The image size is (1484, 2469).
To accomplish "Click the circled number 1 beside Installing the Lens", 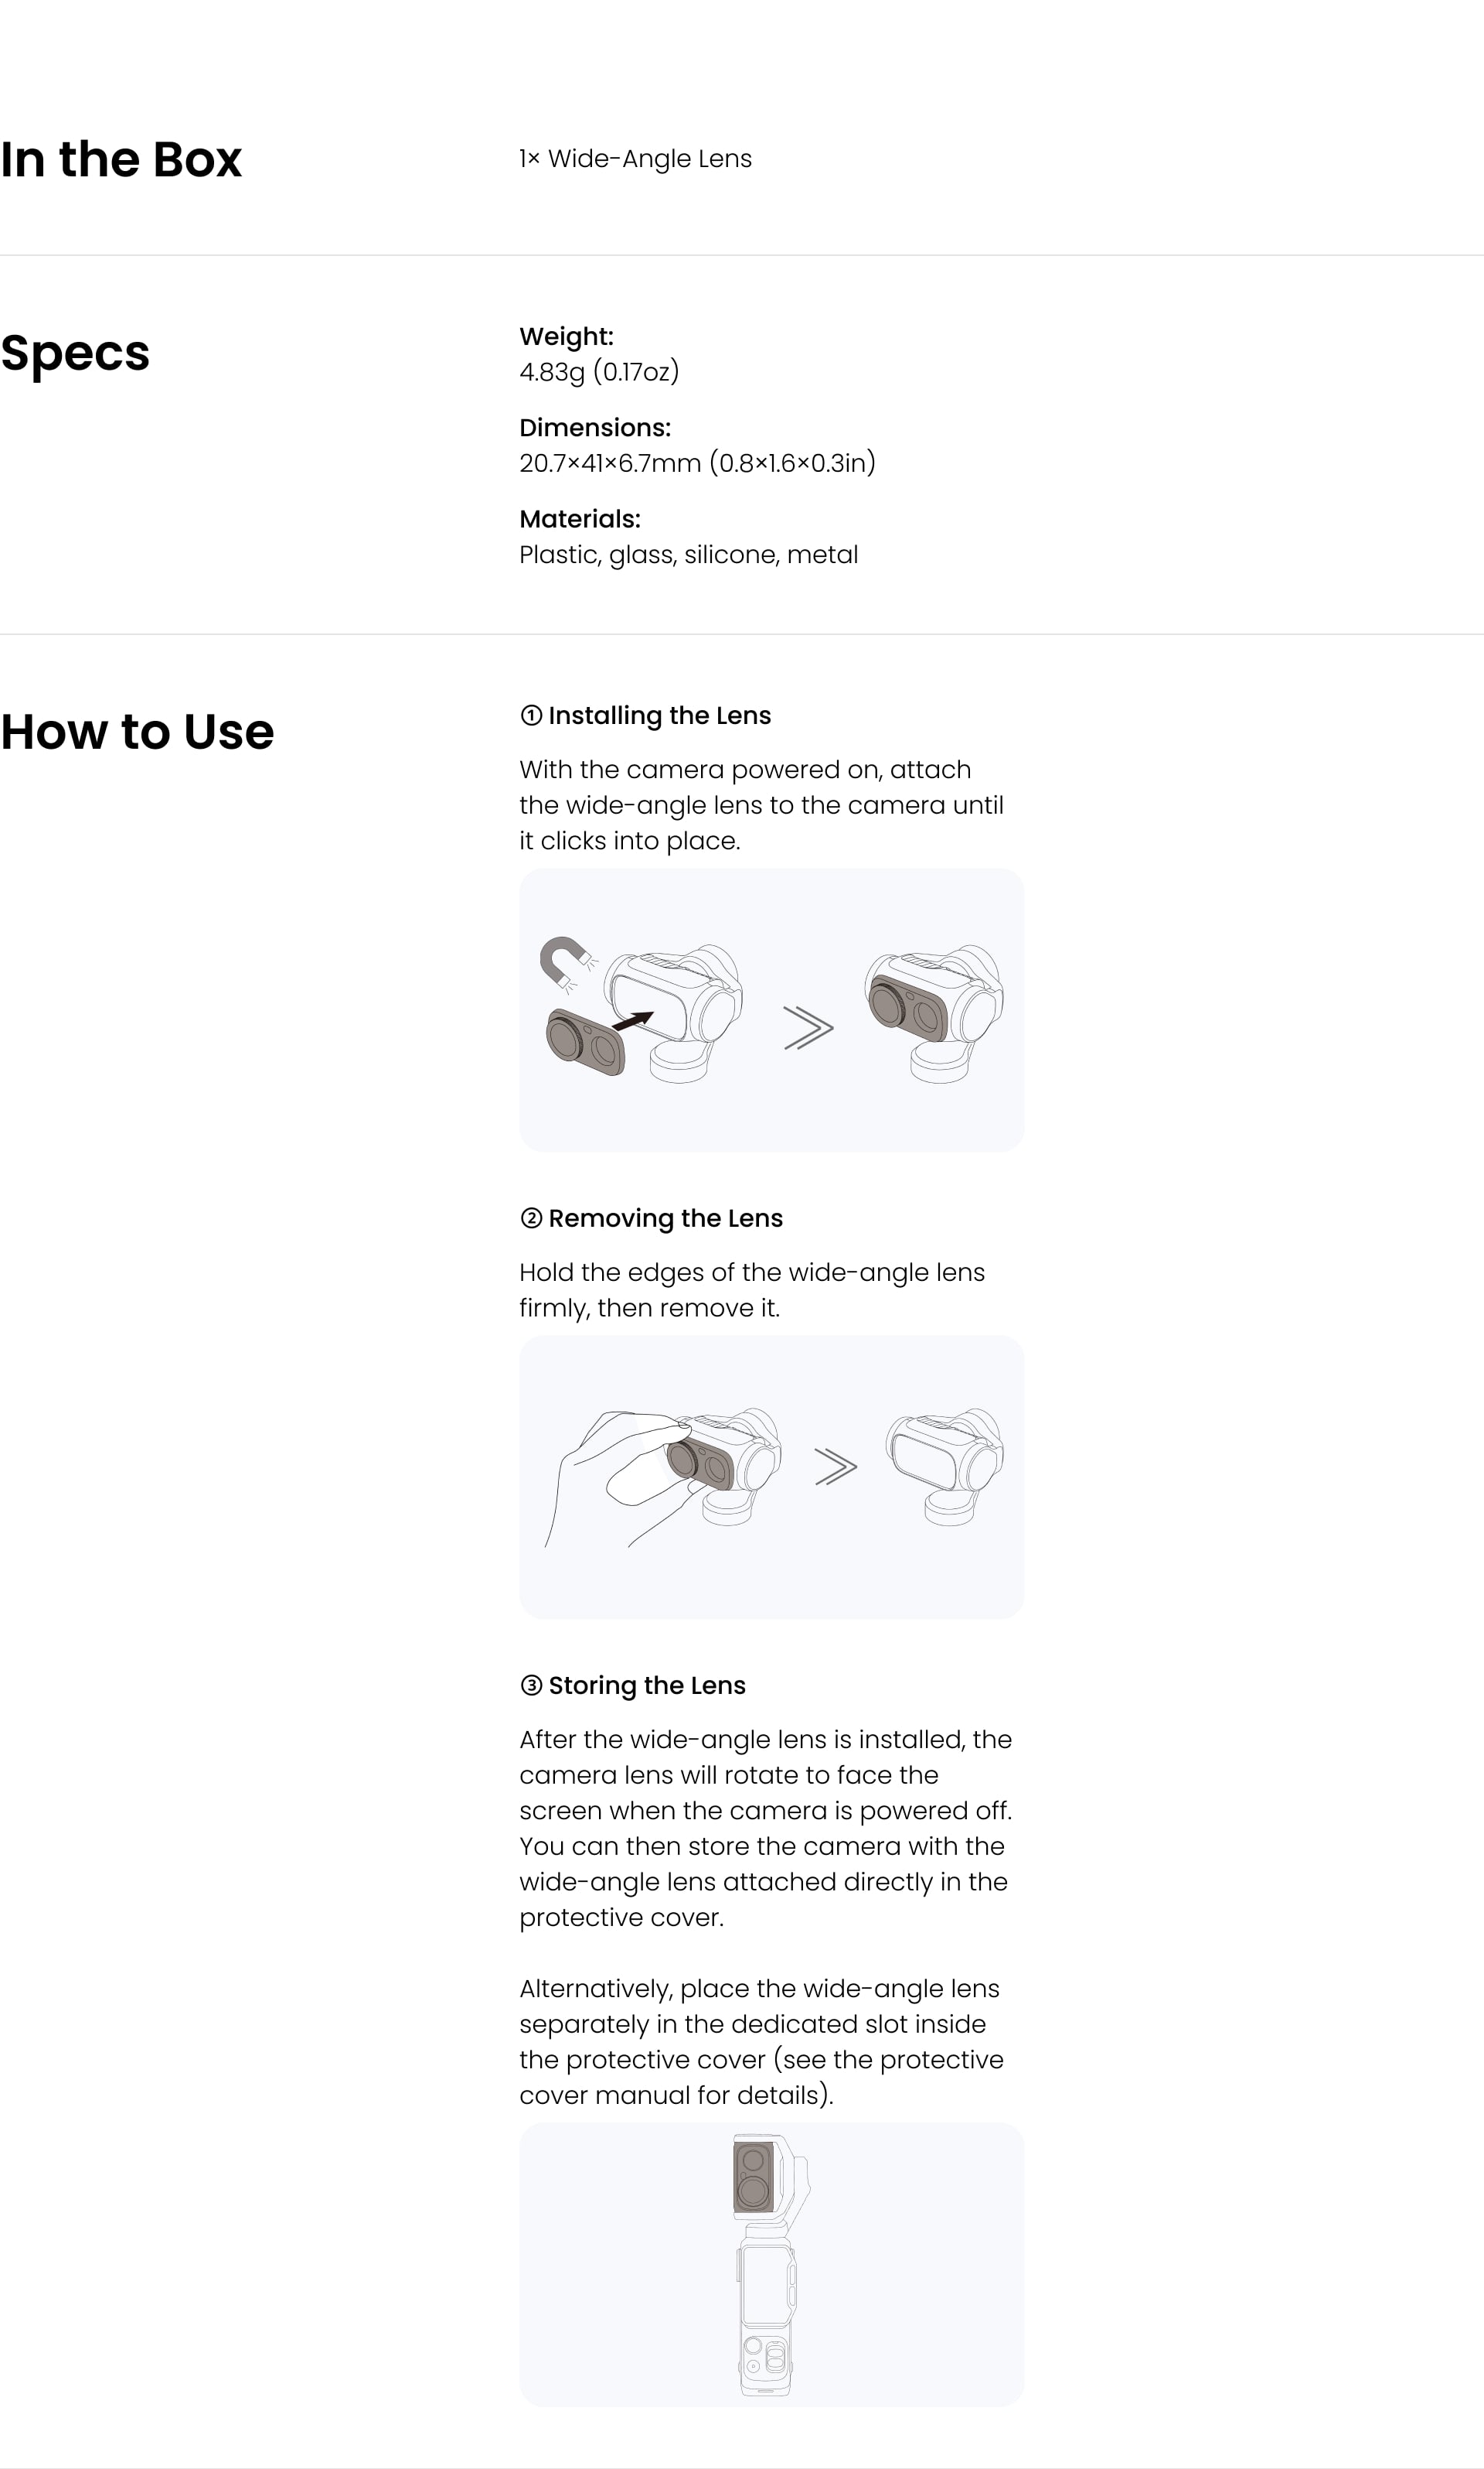I will point(531,715).
